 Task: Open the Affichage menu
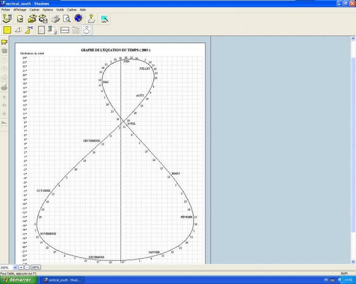tap(20, 10)
